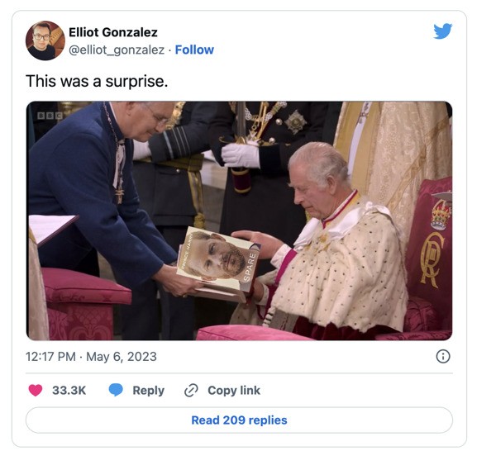This screenshot has height=465, width=496.
Task: Click the chain link icon
Action: [191, 390]
